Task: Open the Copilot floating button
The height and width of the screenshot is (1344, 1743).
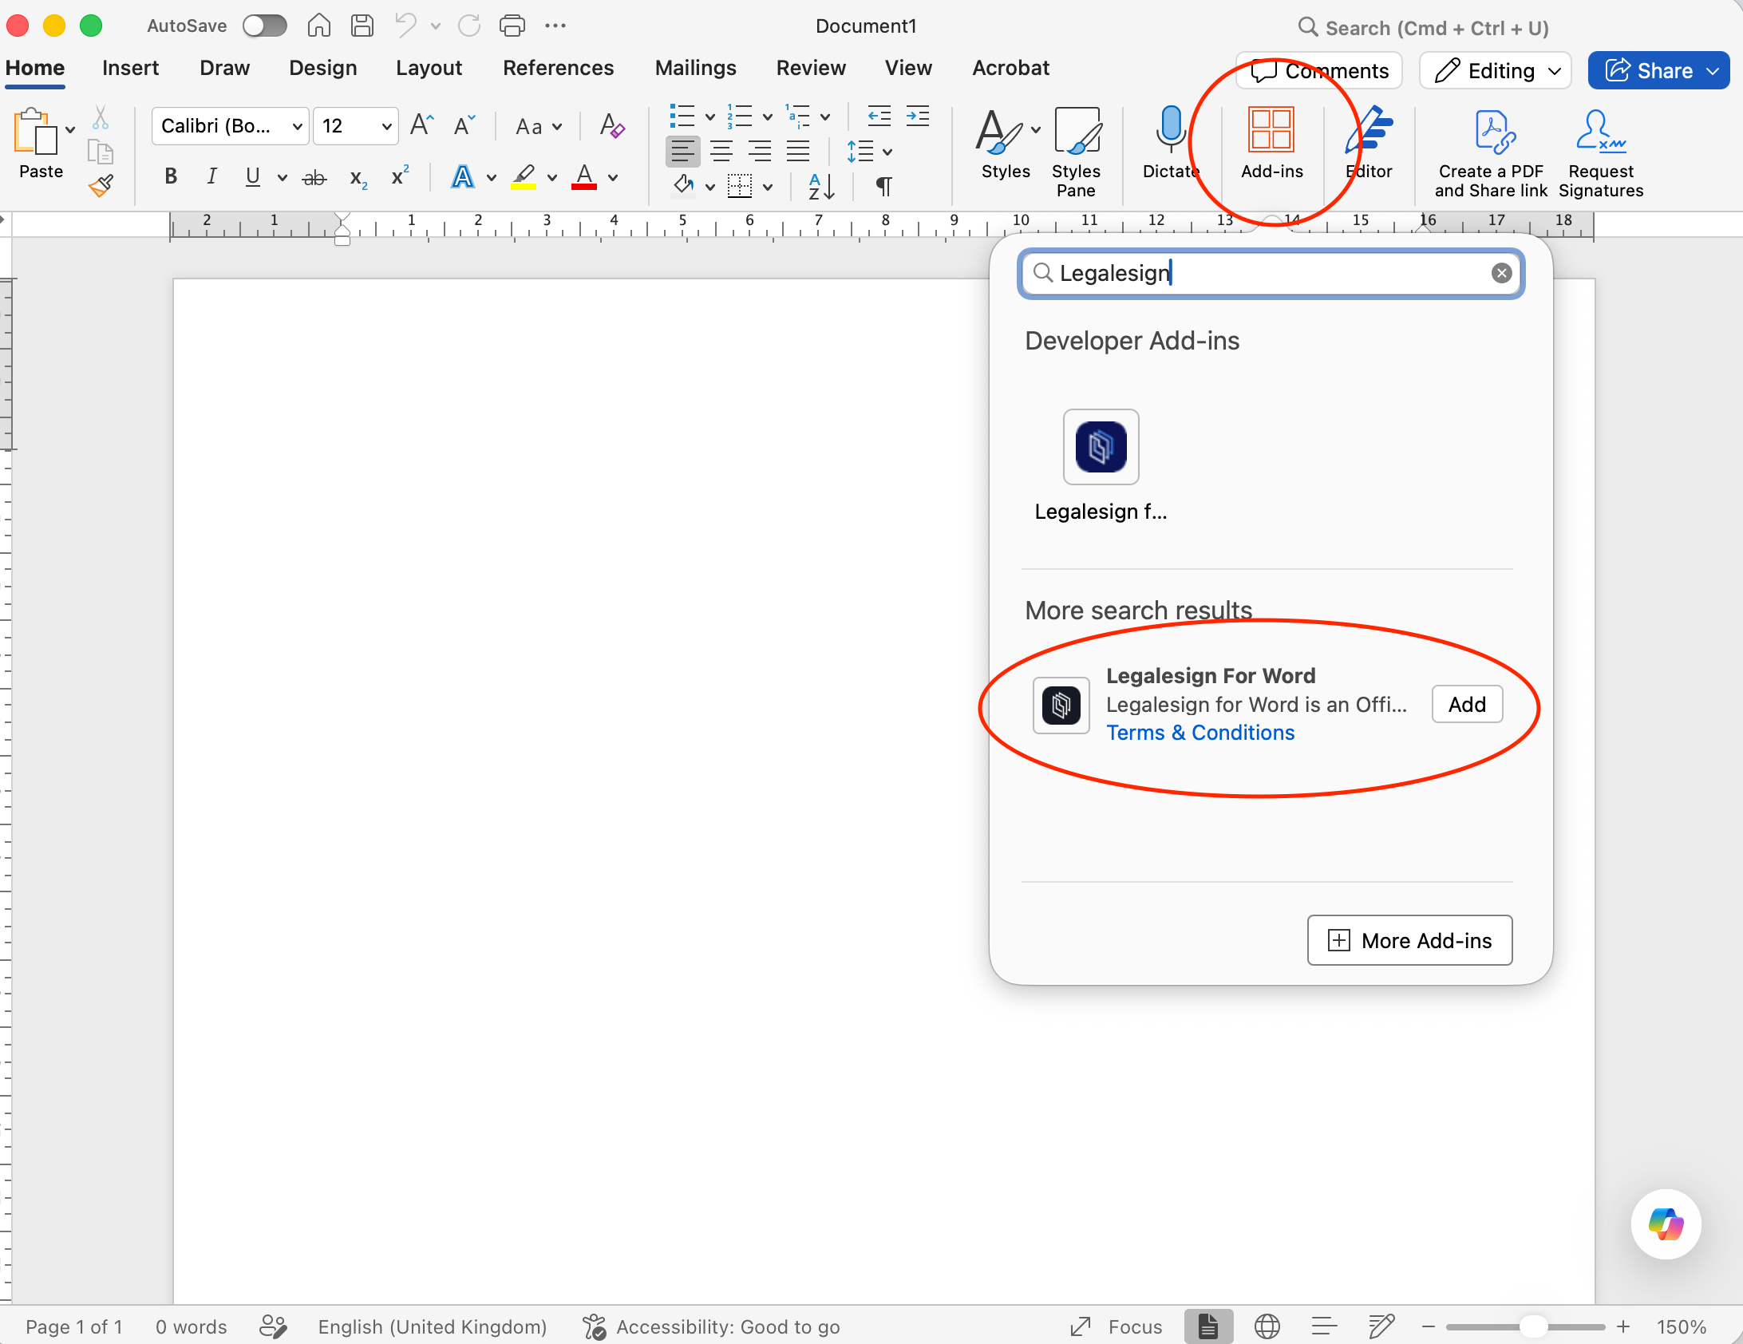Action: [1666, 1223]
